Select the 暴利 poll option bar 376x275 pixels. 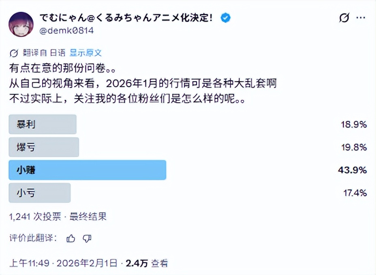click(x=43, y=125)
